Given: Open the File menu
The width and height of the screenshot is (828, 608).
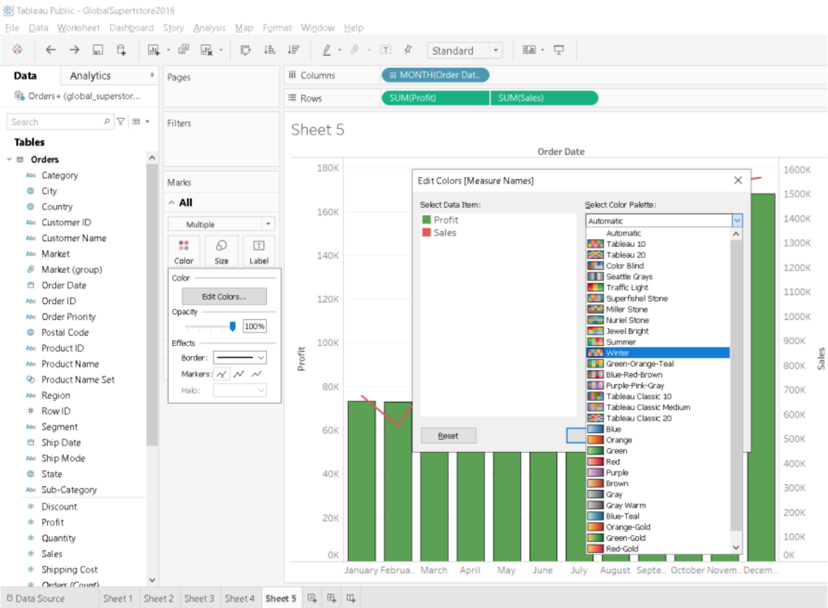Looking at the screenshot, I should point(12,28).
